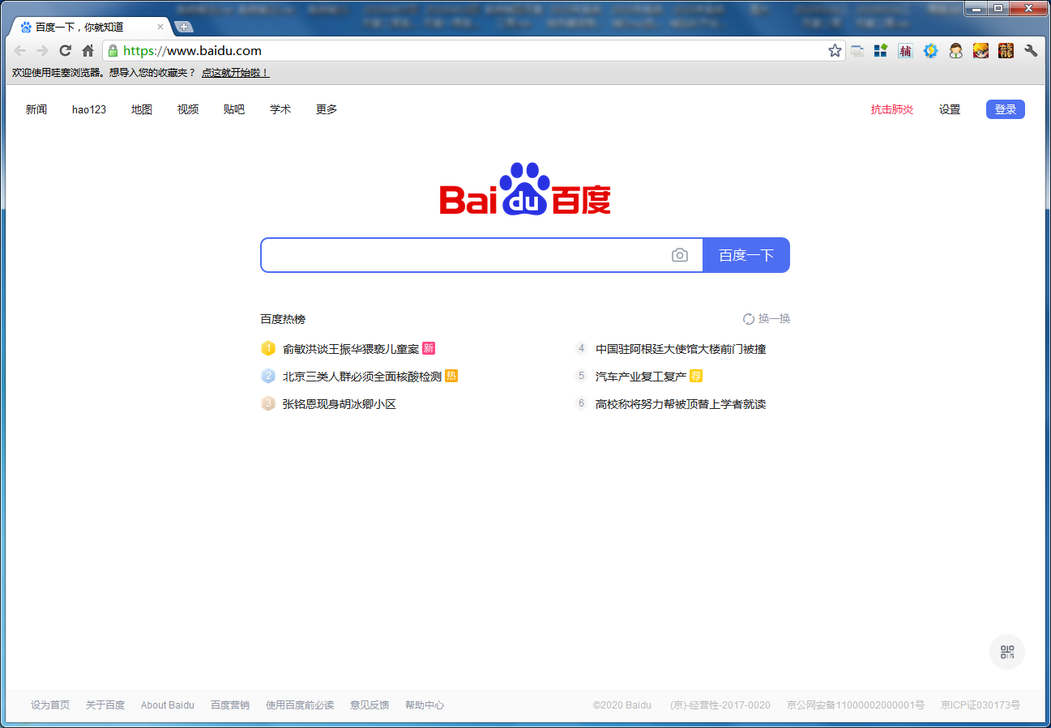Screen dimensions: 1051x728
Task: Click About Baidu footer link
Action: 168,705
